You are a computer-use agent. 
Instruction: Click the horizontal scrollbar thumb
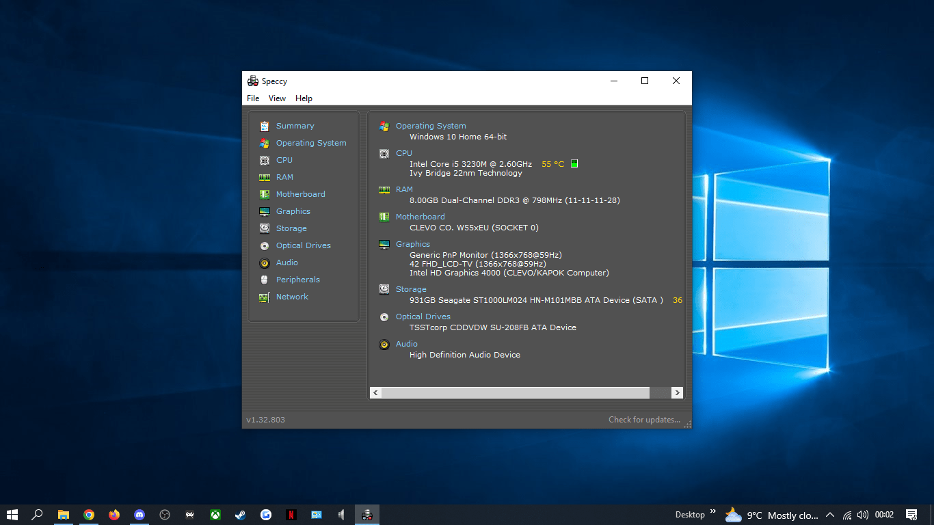pos(515,392)
